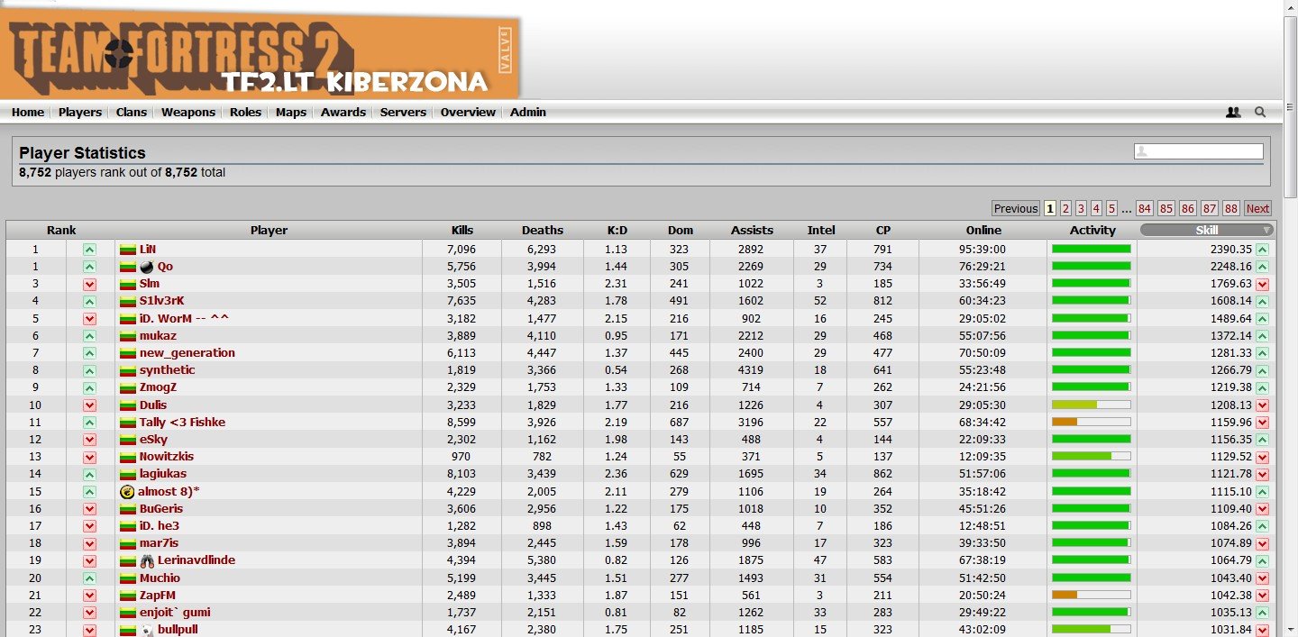
Task: Open the Servers navigation tab
Action: click(403, 113)
